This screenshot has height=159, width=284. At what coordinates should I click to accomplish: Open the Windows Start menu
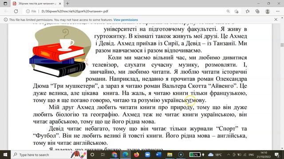pyautogui.click(x=5, y=155)
